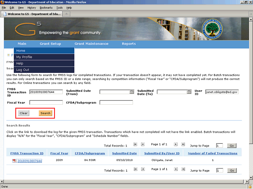Select the Welcome to G5 browser tab

32,14
